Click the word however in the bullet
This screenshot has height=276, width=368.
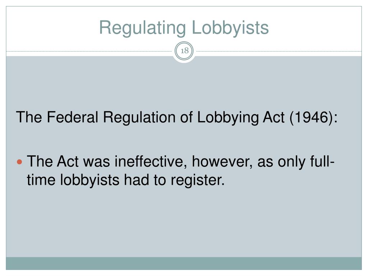pyautogui.click(x=221, y=162)
